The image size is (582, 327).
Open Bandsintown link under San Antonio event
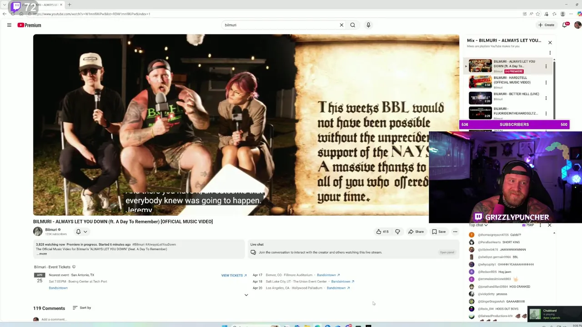(x=58, y=288)
